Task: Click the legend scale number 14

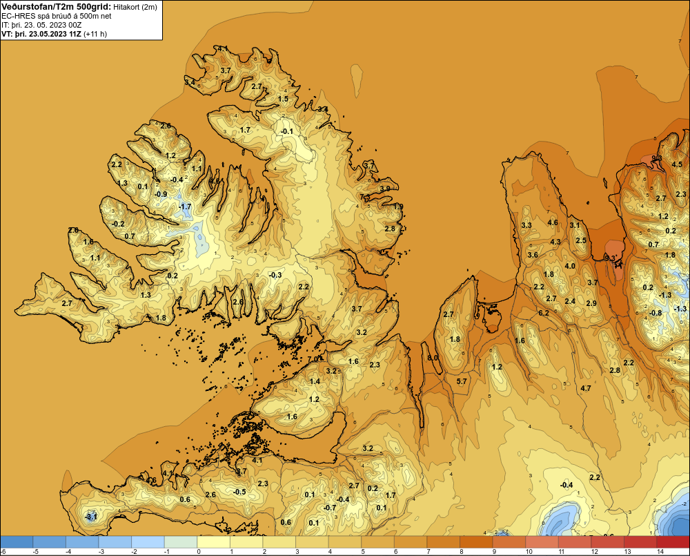Action: click(660, 552)
